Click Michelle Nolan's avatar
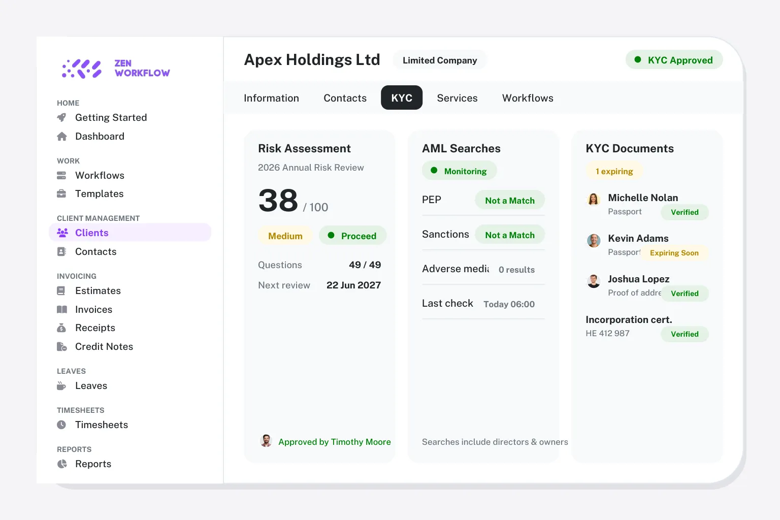This screenshot has height=520, width=780. click(x=594, y=199)
